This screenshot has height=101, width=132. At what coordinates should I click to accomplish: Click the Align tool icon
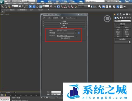click(x=96, y=7)
